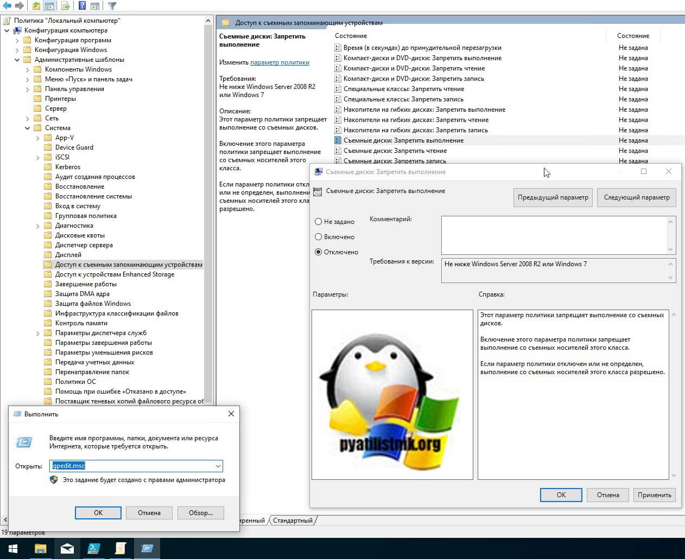Open PowerShell from the taskbar
The width and height of the screenshot is (685, 559).
click(94, 549)
